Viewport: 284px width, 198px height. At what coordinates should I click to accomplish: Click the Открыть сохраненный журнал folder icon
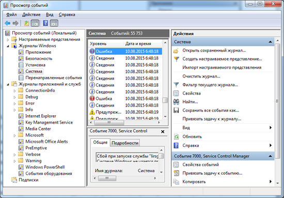click(176, 51)
